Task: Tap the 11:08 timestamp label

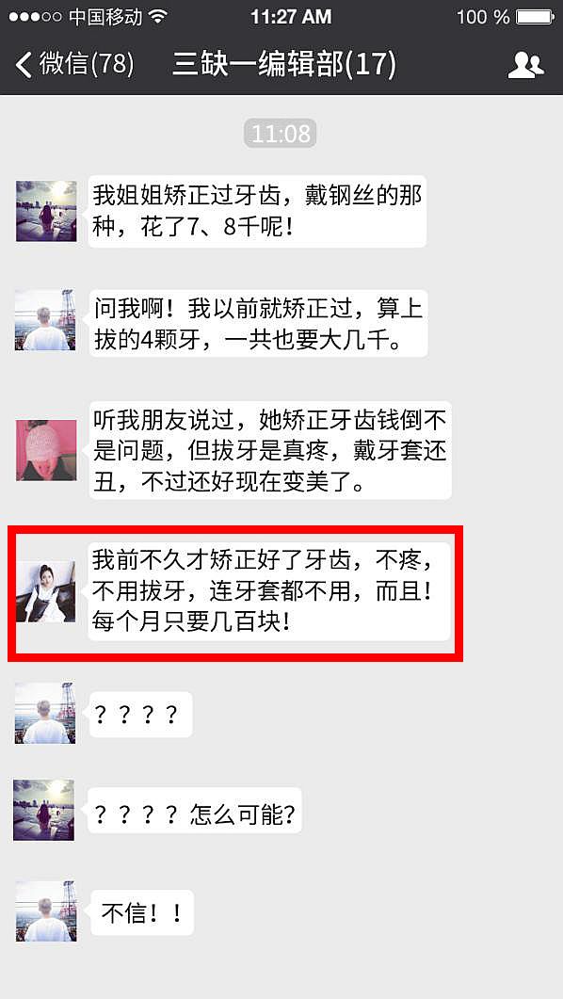Action: click(281, 134)
